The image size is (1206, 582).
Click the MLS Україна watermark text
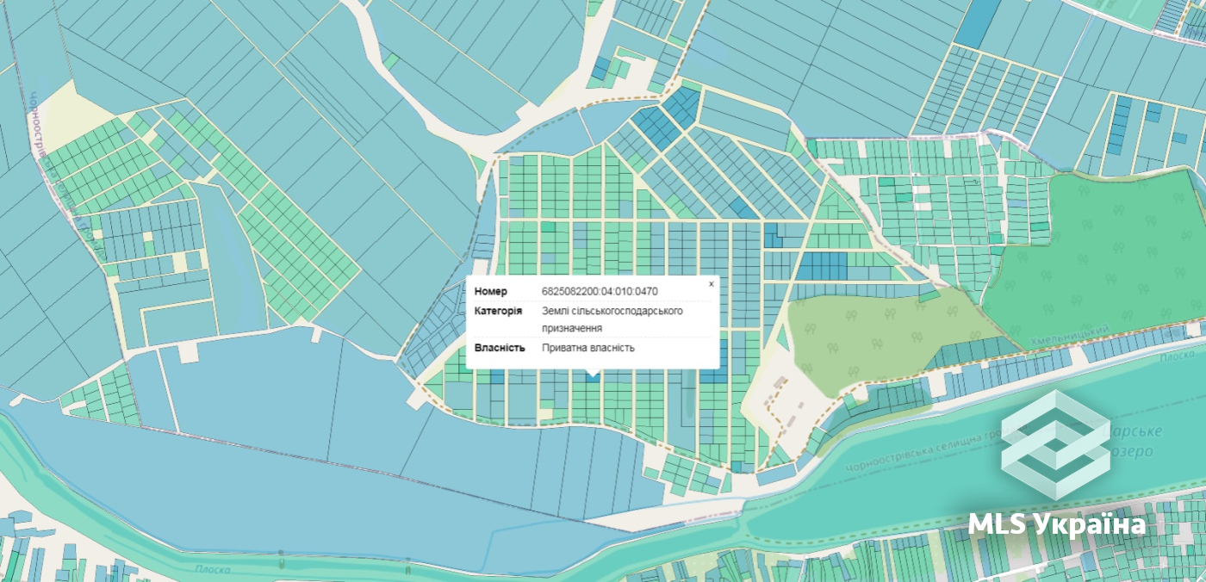[x=1057, y=523]
